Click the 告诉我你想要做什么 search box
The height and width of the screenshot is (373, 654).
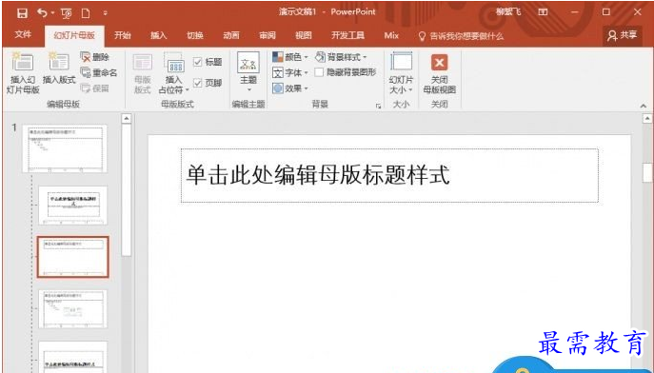(x=461, y=36)
